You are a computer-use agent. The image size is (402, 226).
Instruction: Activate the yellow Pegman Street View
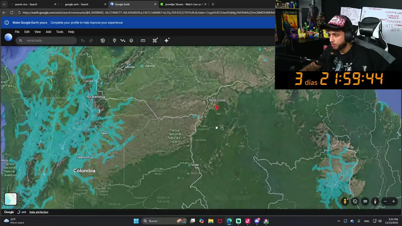point(345,201)
